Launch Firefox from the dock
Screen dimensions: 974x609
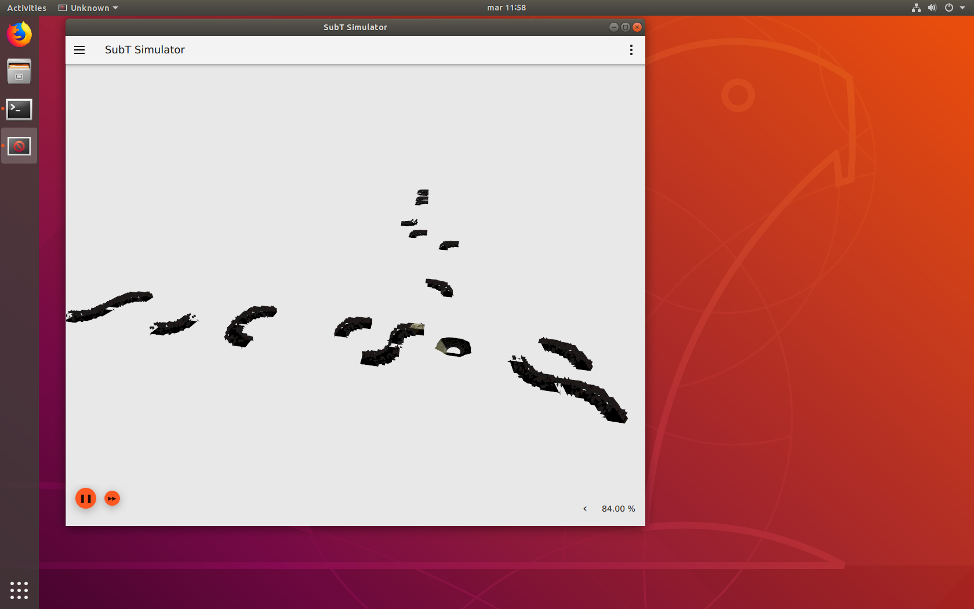[x=19, y=34]
